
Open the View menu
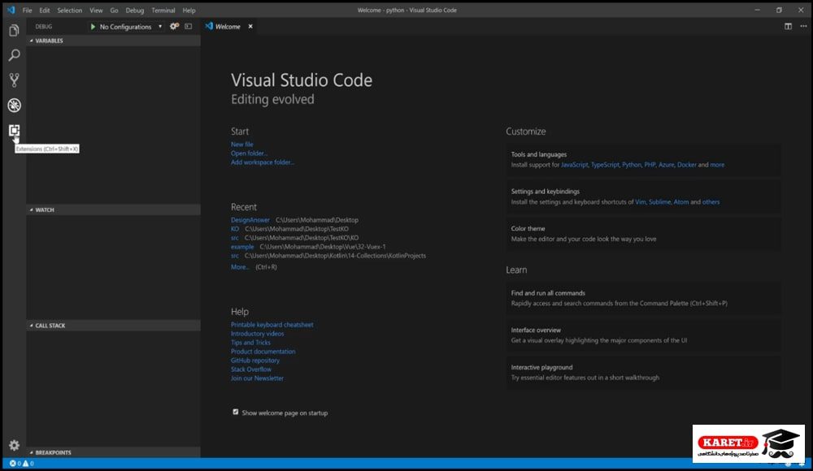(x=96, y=11)
